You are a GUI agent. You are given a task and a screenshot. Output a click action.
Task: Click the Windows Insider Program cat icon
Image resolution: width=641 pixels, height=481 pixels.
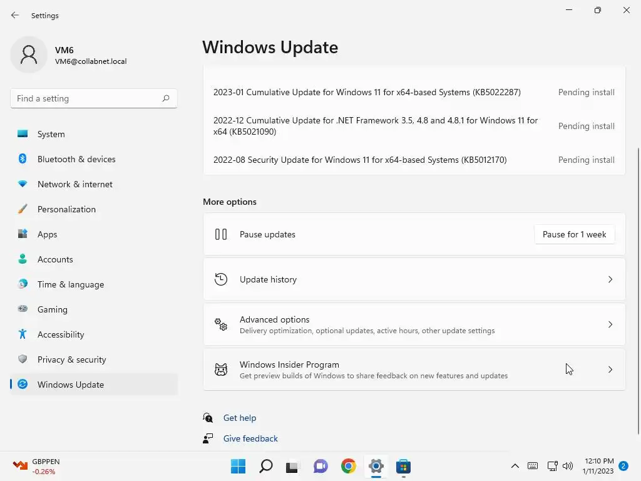[221, 370]
